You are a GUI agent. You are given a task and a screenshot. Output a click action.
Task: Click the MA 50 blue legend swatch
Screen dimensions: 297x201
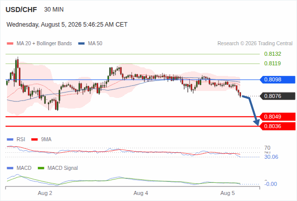coord(81,44)
